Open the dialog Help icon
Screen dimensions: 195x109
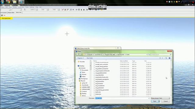coord(169,58)
